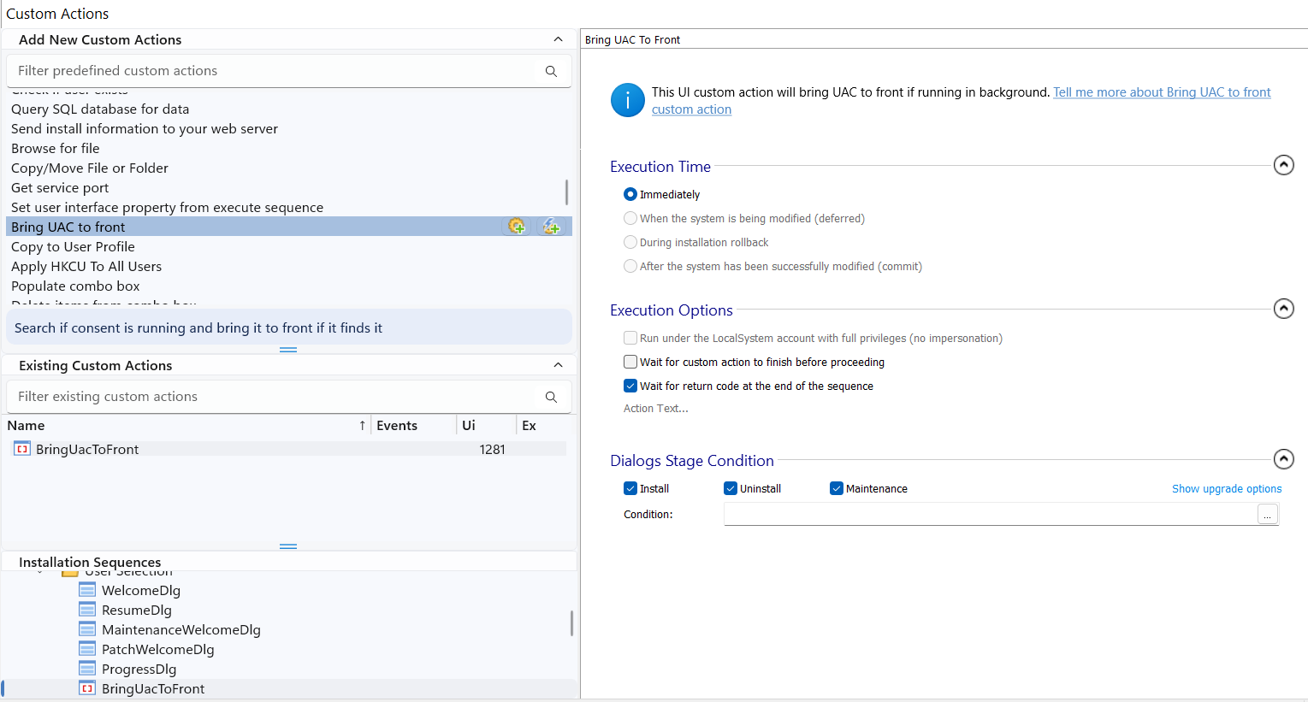The width and height of the screenshot is (1308, 702).
Task: Click search icon in existing actions filter
Action: tap(551, 397)
